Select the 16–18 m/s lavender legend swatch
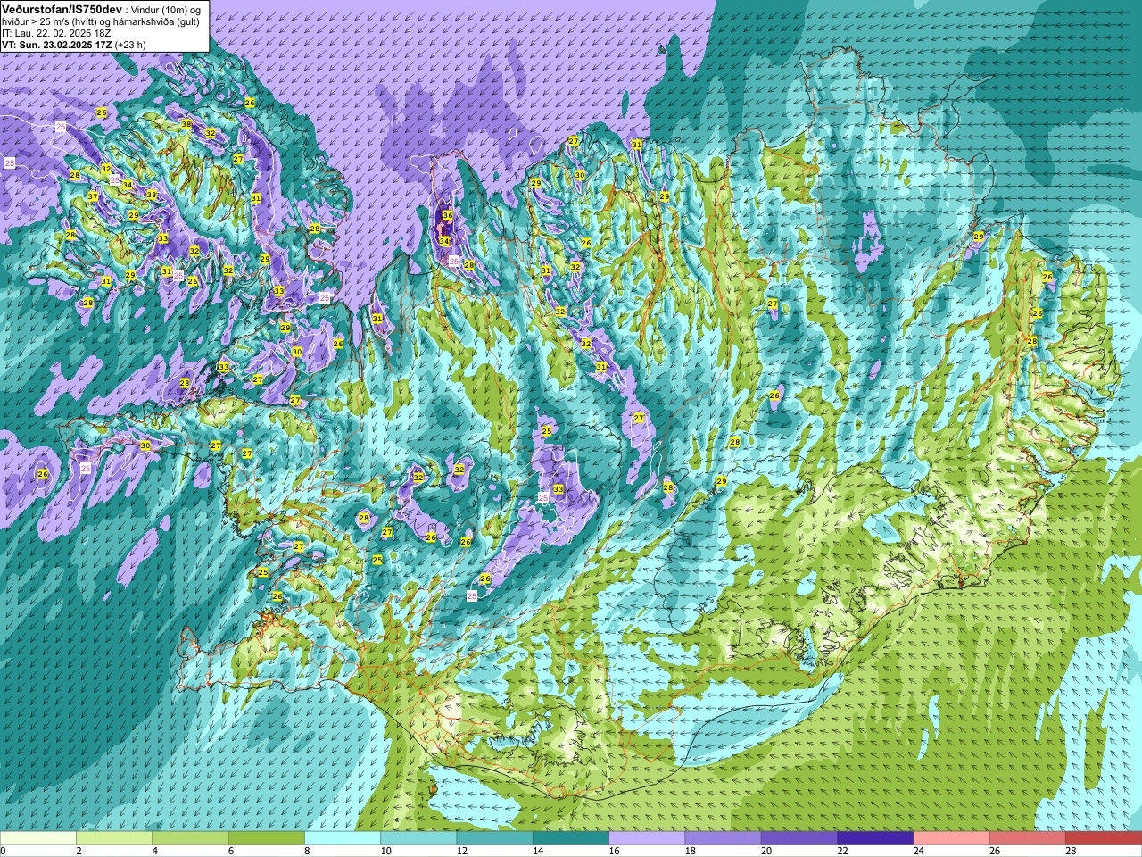 tap(647, 838)
